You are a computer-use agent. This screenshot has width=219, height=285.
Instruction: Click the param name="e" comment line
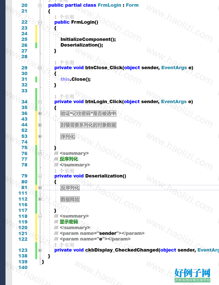pyautogui.click(x=92, y=239)
